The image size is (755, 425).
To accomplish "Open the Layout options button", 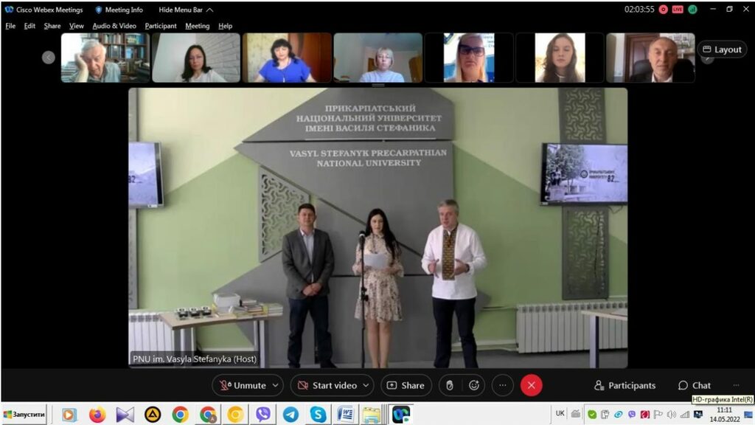I will [x=722, y=49].
